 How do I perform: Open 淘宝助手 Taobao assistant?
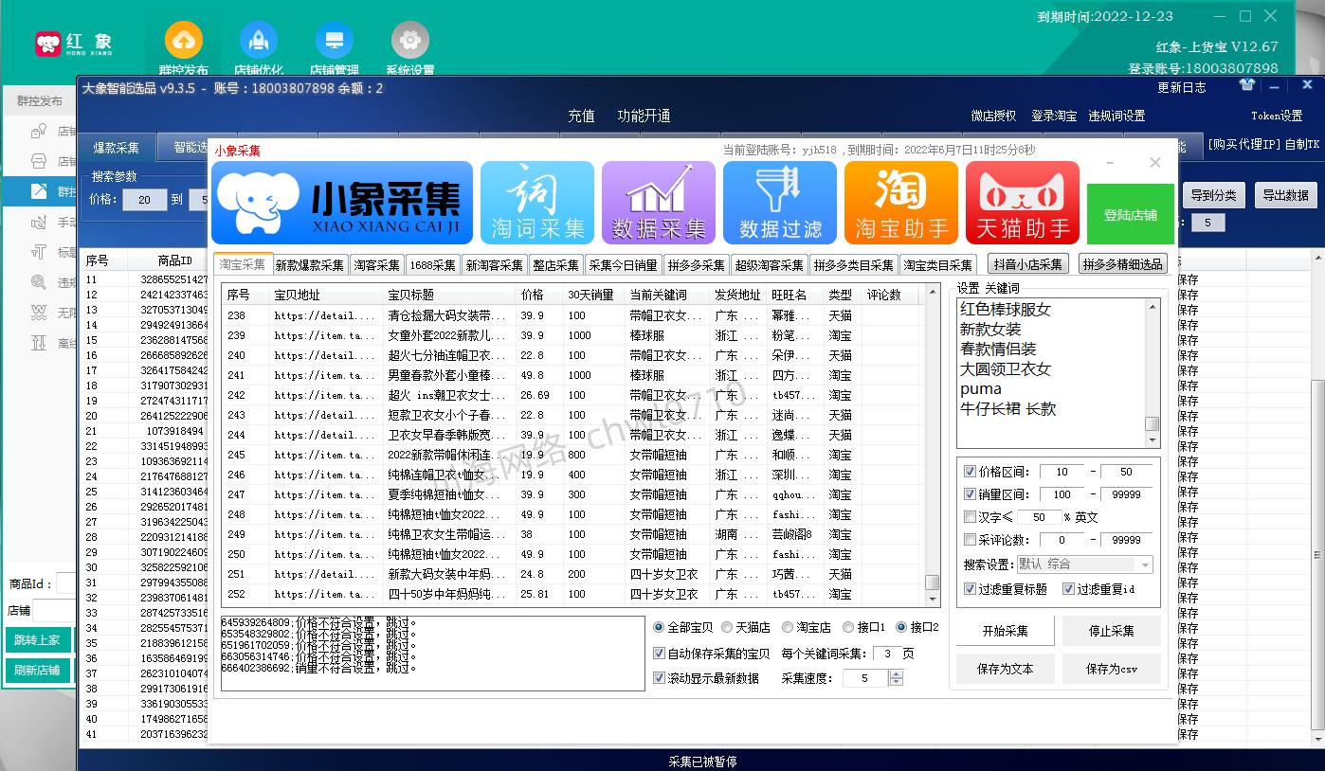tap(900, 202)
